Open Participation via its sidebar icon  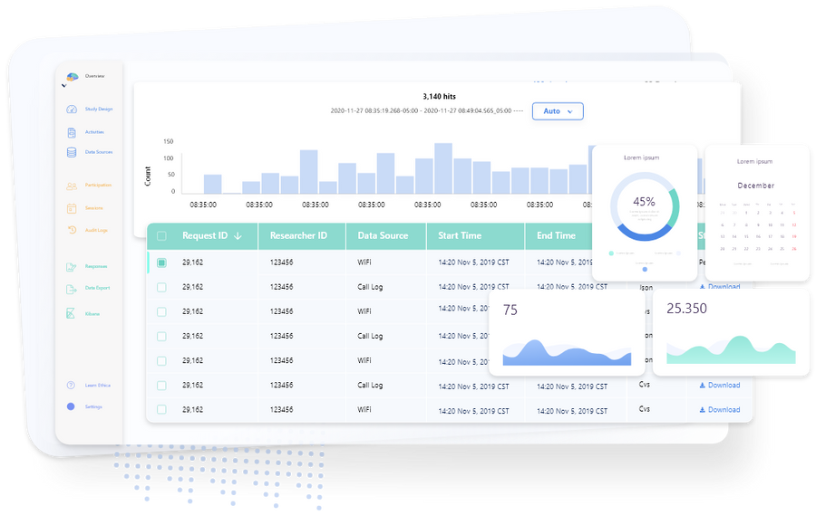(70, 186)
